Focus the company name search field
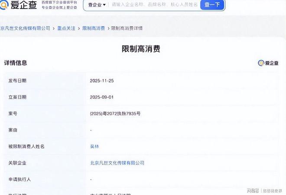Screen dimensions: 286x195 [155, 5]
